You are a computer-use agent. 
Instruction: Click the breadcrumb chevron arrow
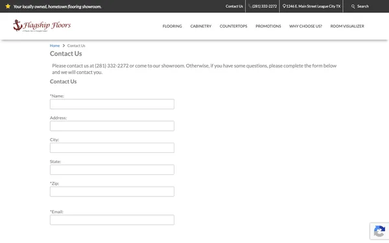[64, 45]
